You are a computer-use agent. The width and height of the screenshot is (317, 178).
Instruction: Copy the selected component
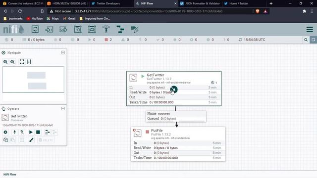(5, 140)
